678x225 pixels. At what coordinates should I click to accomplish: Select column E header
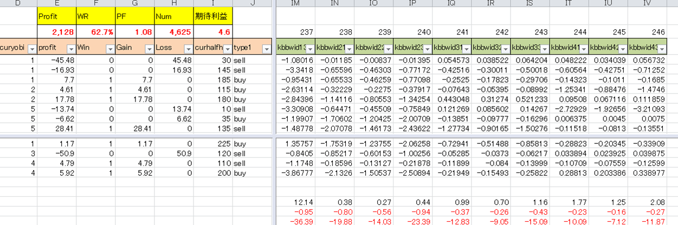pyautogui.click(x=56, y=4)
